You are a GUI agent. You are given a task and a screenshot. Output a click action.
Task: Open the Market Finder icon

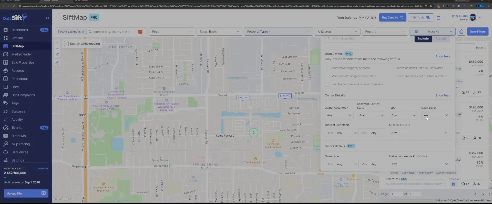pyautogui.click(x=6, y=54)
